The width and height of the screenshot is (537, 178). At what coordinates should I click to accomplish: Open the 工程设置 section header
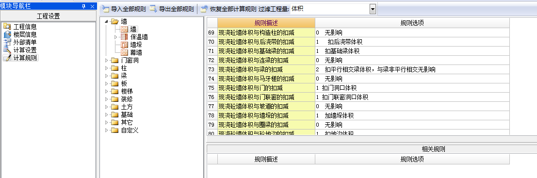point(48,16)
